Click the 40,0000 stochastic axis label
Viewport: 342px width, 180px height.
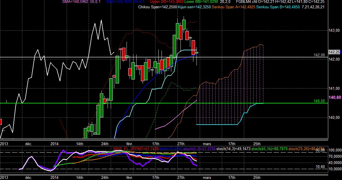pos(335,163)
